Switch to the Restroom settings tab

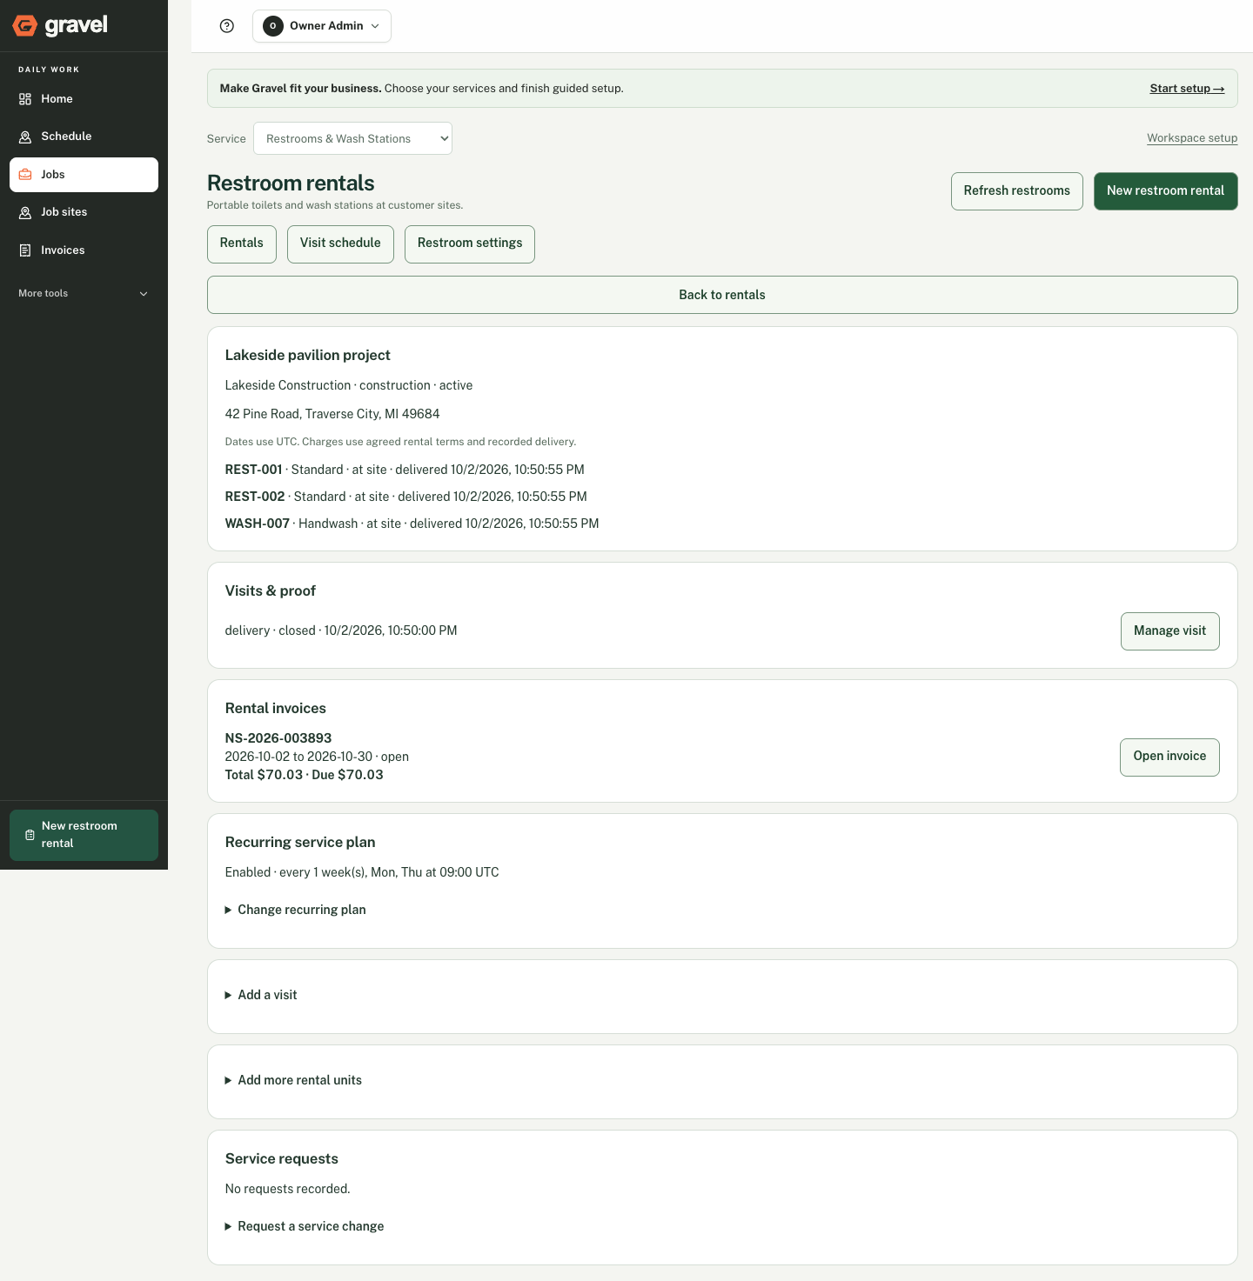(x=470, y=244)
